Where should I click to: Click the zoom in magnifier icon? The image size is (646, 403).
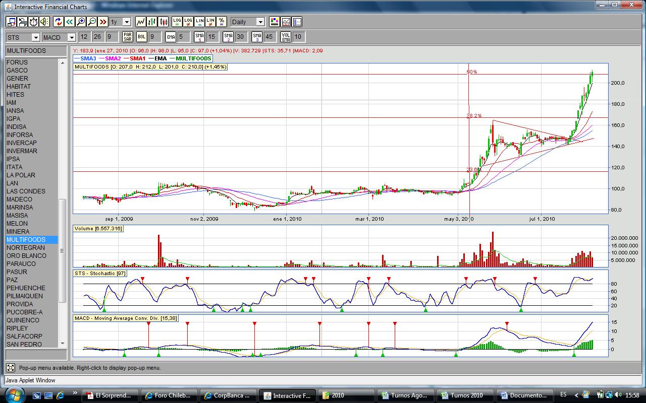click(x=81, y=22)
